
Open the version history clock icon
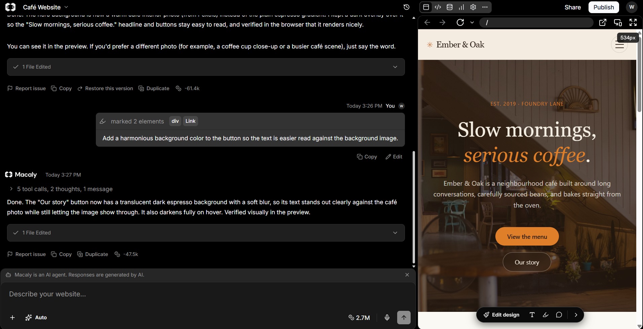click(x=406, y=7)
